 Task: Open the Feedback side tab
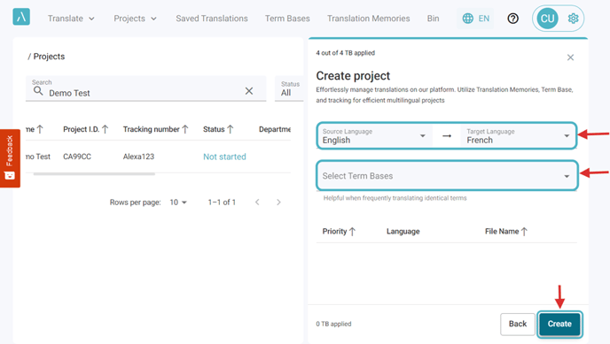pyautogui.click(x=10, y=158)
